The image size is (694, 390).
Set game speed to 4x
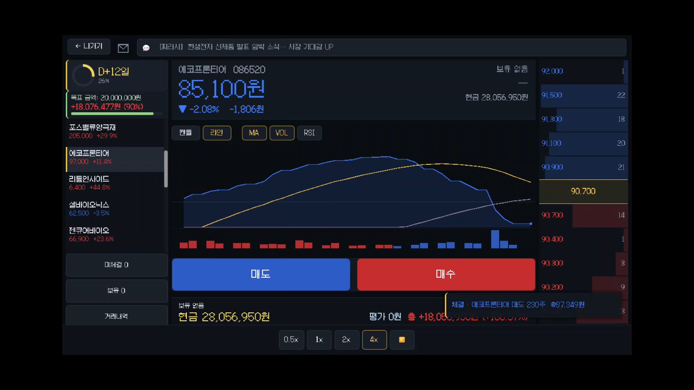point(374,340)
